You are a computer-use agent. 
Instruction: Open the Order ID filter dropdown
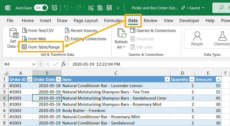tap(30, 79)
